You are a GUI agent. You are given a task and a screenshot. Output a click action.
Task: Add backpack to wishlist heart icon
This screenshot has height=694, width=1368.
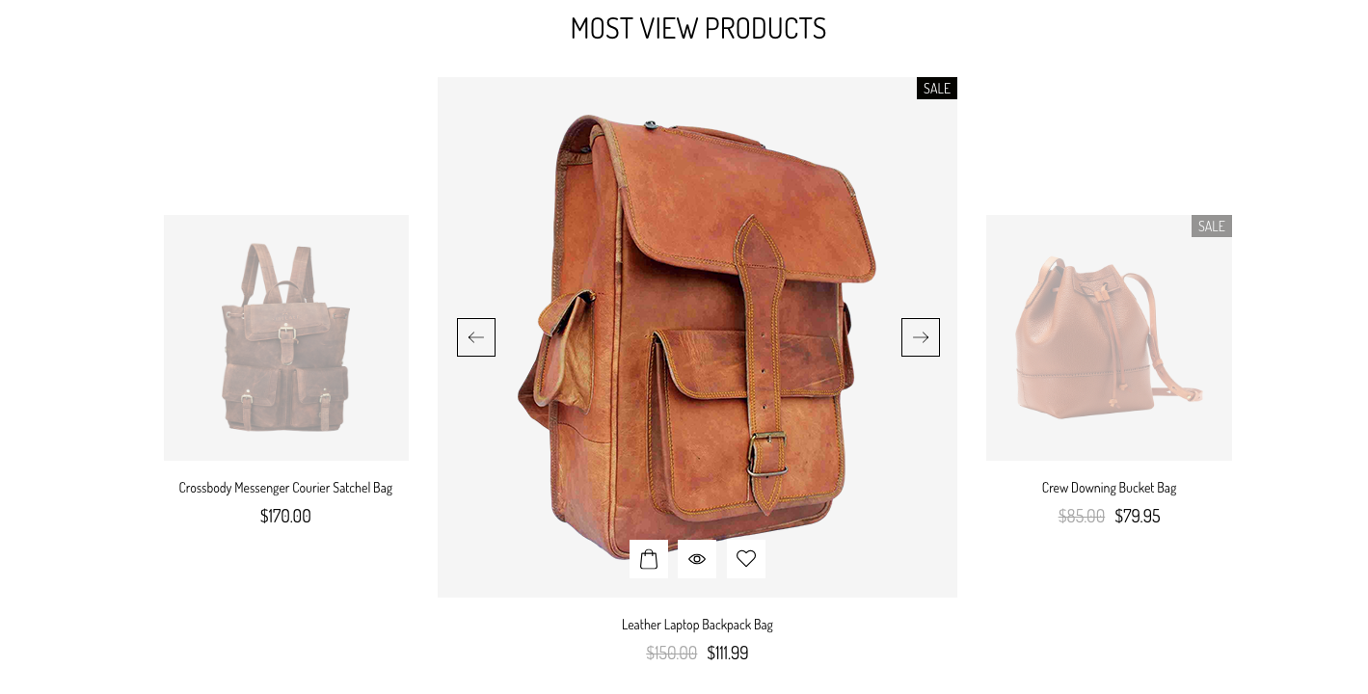(x=746, y=559)
